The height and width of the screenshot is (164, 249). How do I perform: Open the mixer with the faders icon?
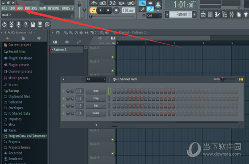click(x=232, y=15)
